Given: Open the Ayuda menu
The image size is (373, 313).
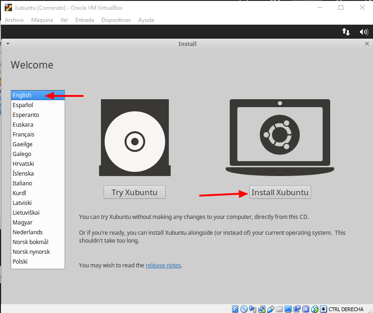Looking at the screenshot, I should pos(146,20).
